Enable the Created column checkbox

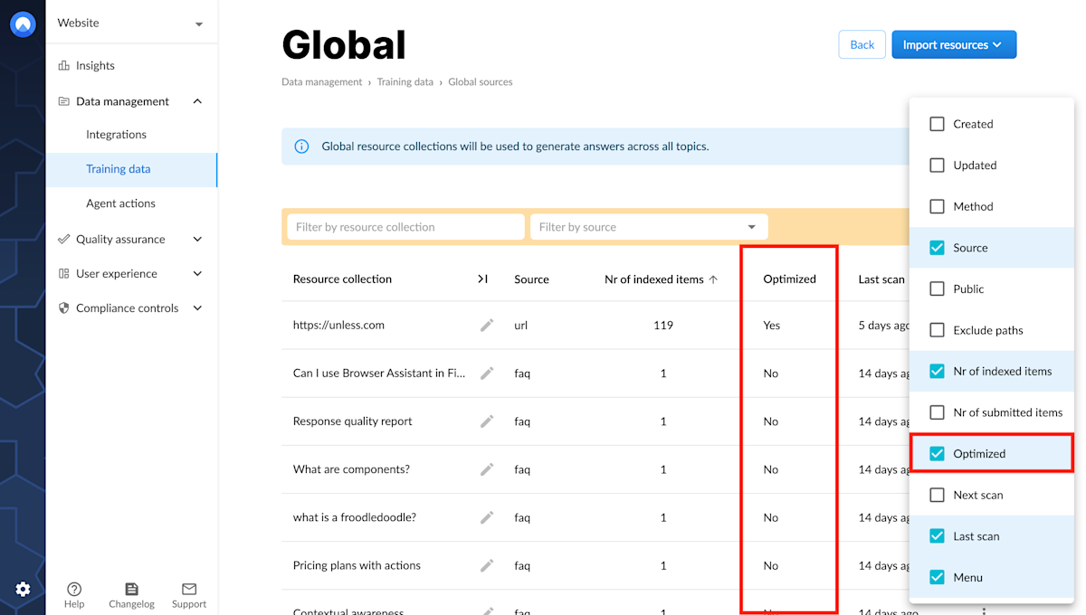coord(937,124)
